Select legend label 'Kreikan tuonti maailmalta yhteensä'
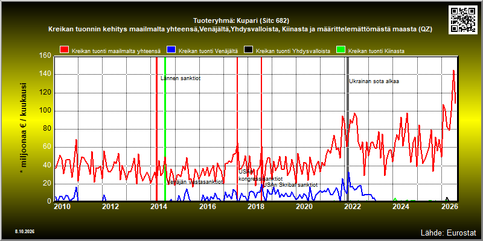483x241 pixels. [116, 51]
